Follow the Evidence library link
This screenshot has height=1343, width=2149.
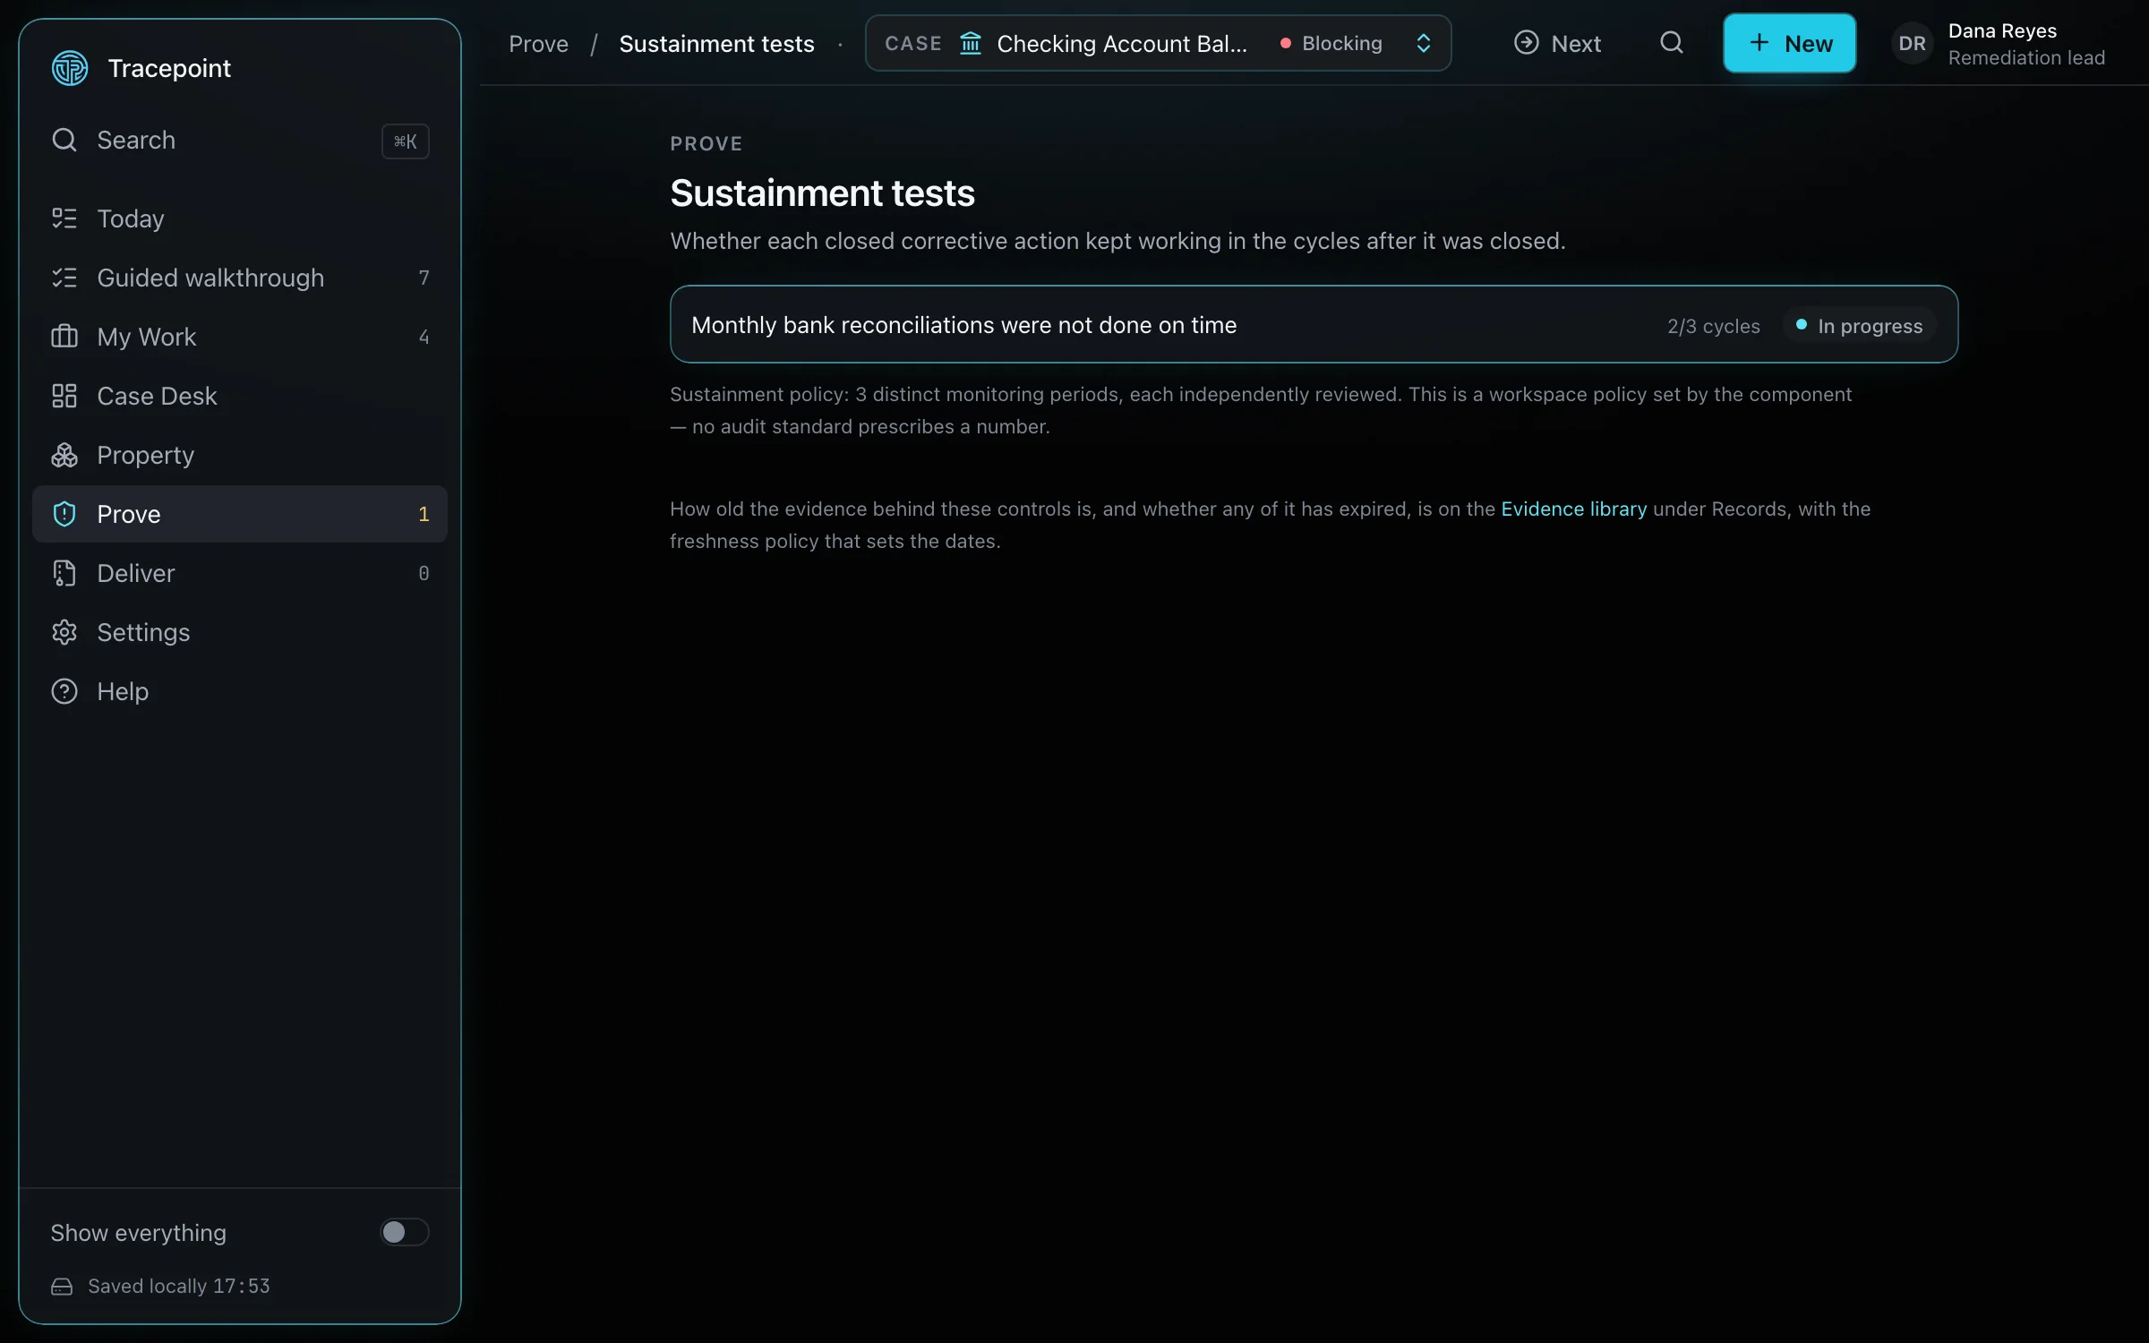pyautogui.click(x=1573, y=509)
